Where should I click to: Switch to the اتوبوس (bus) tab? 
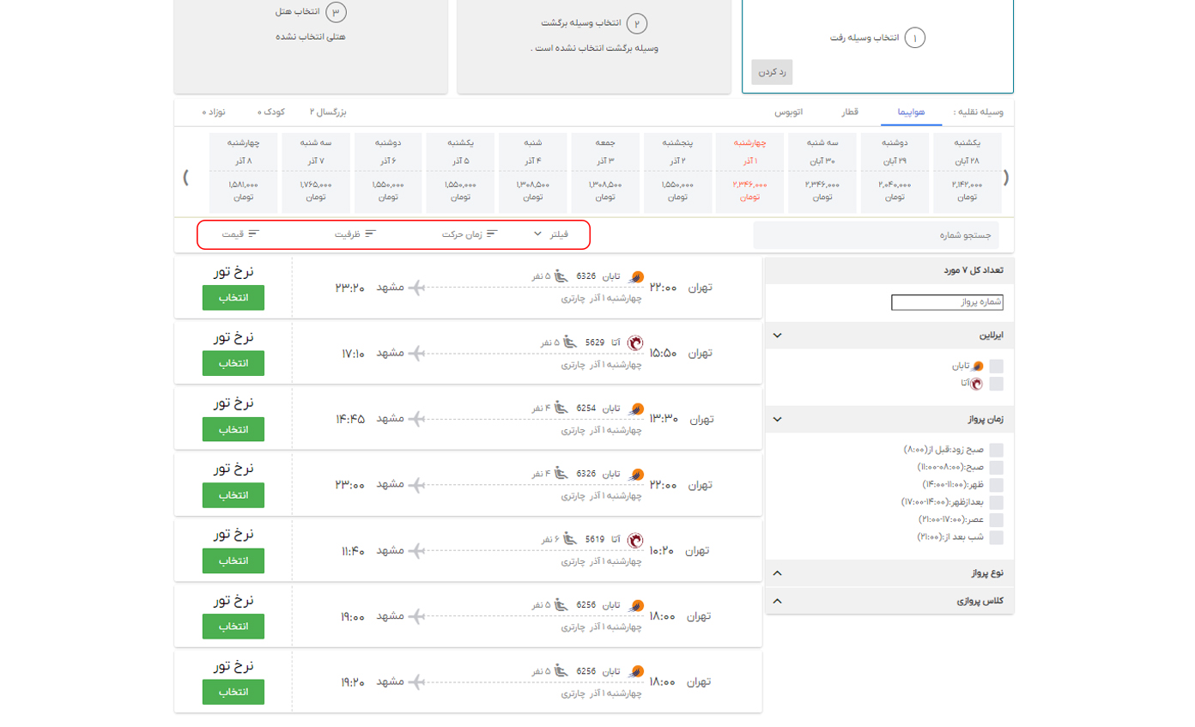pyautogui.click(x=788, y=112)
